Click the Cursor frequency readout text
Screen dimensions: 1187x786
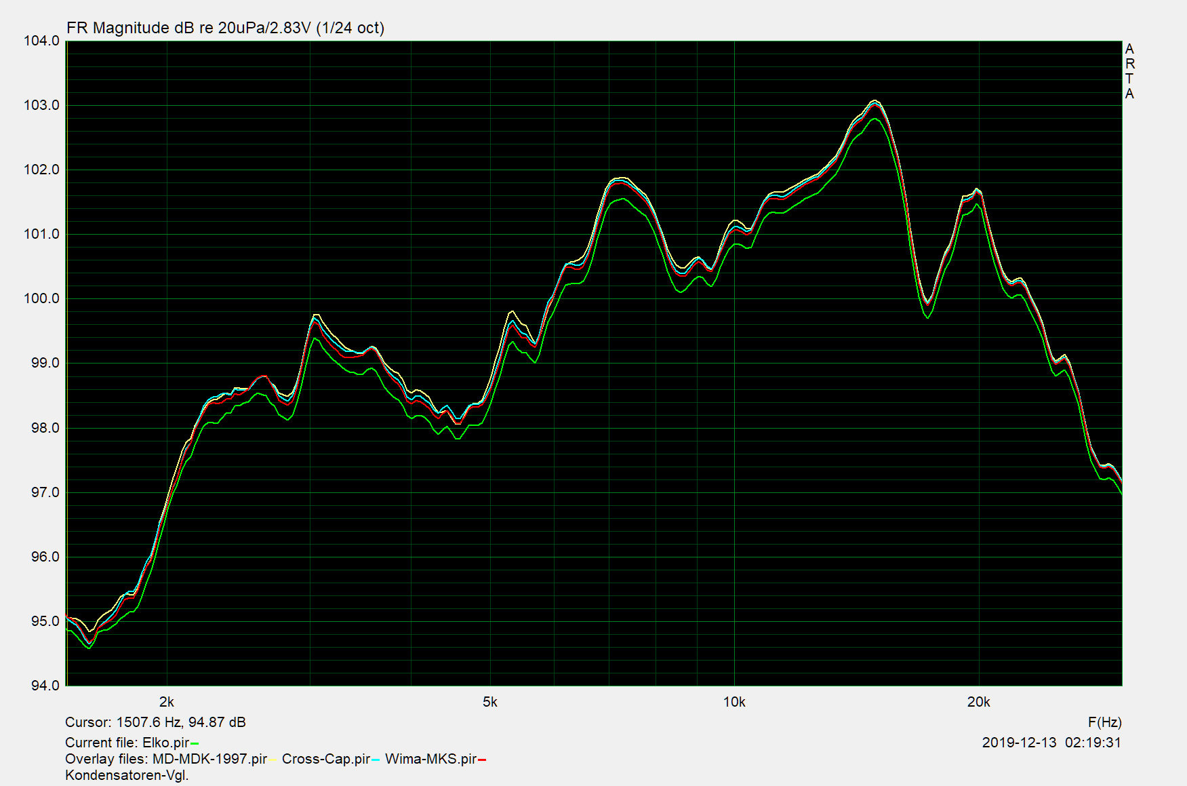155,722
